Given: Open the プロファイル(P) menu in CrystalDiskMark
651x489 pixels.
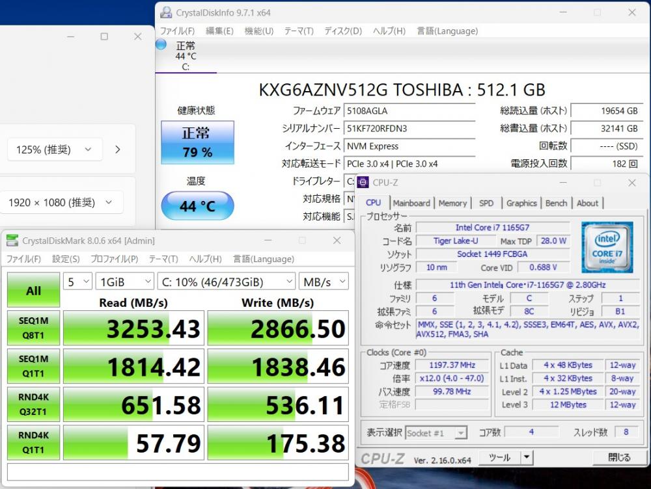Looking at the screenshot, I should (x=114, y=259).
